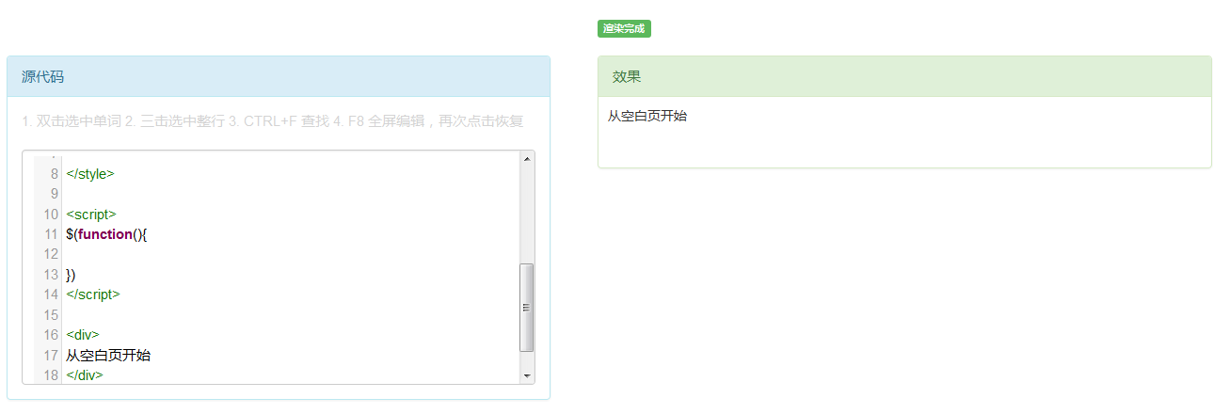The height and width of the screenshot is (414, 1229).
Task: Click the <script> tag on line 10
Action: [x=91, y=214]
